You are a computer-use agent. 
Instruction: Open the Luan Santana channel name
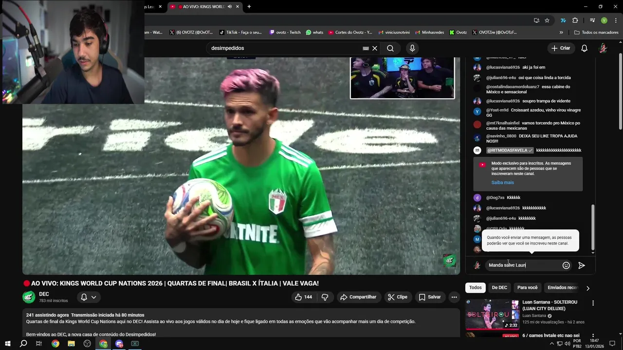tap(534, 315)
